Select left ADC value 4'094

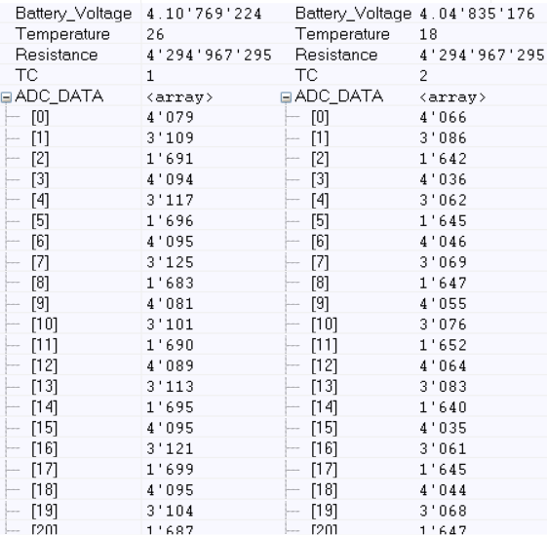tap(170, 179)
